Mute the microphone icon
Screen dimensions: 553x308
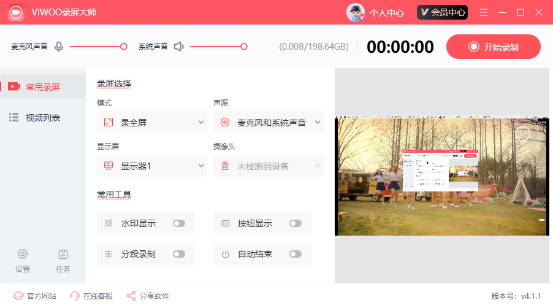59,47
